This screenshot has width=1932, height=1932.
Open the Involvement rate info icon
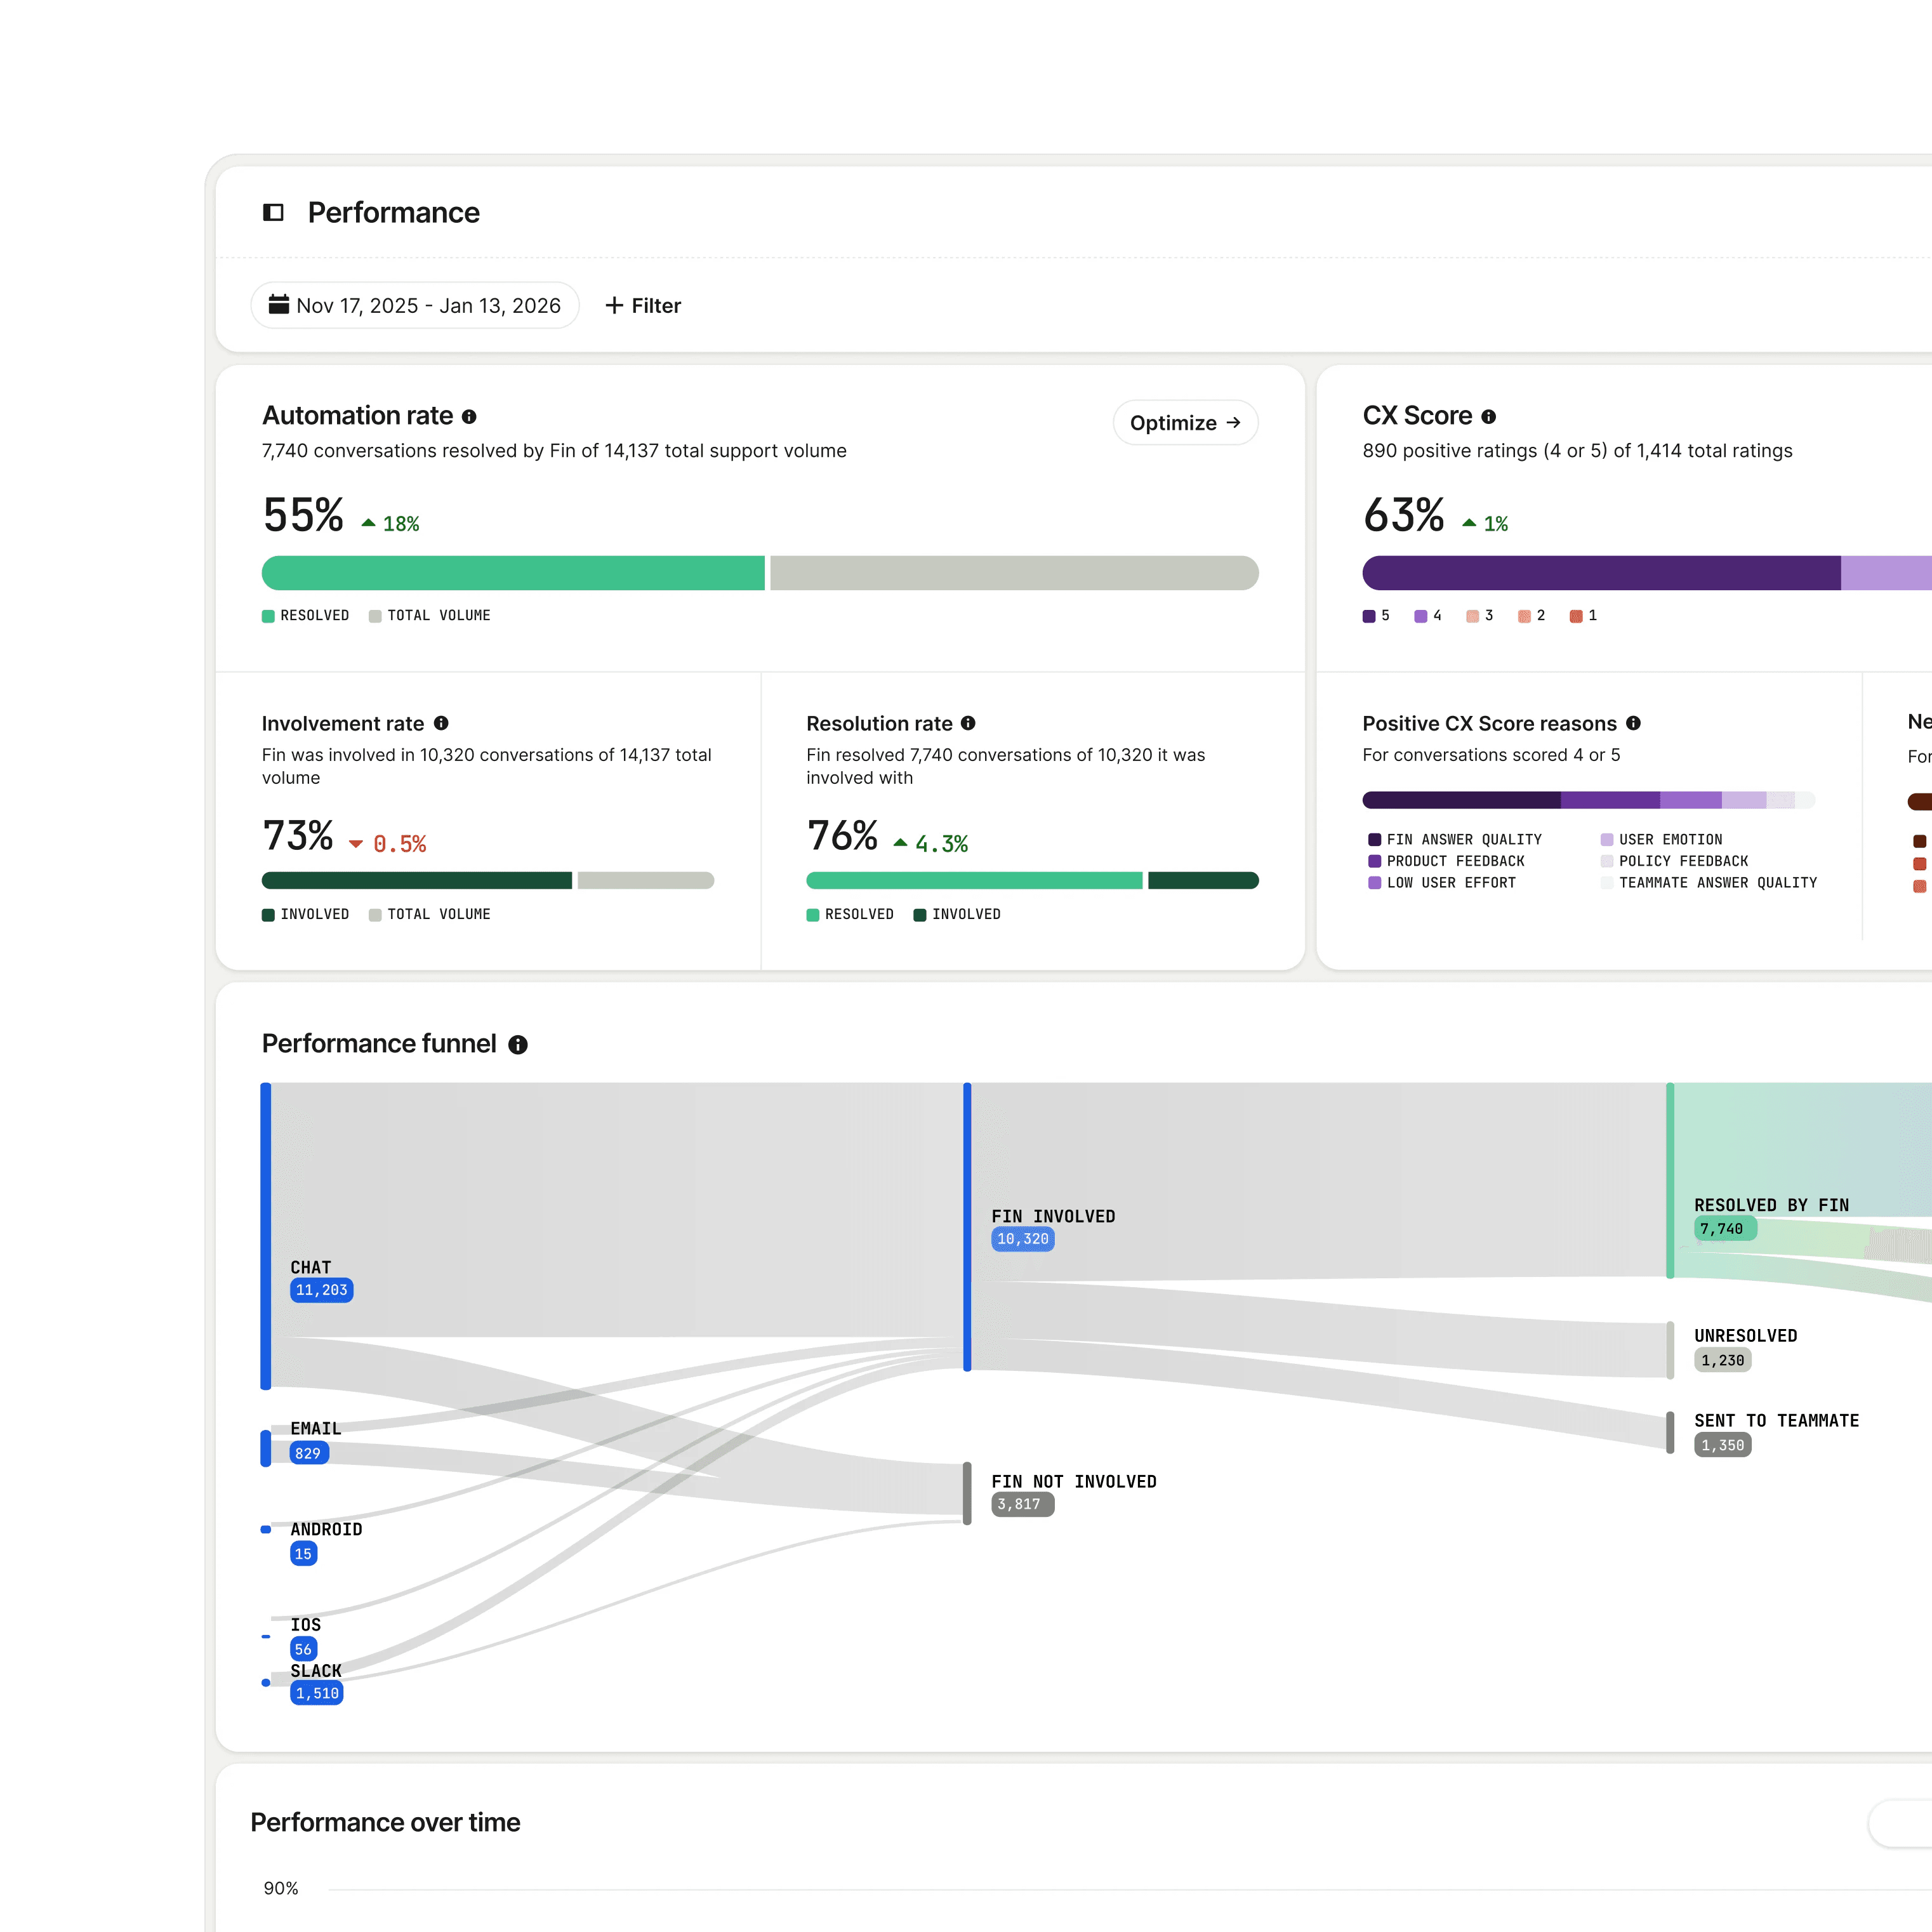[x=441, y=723]
